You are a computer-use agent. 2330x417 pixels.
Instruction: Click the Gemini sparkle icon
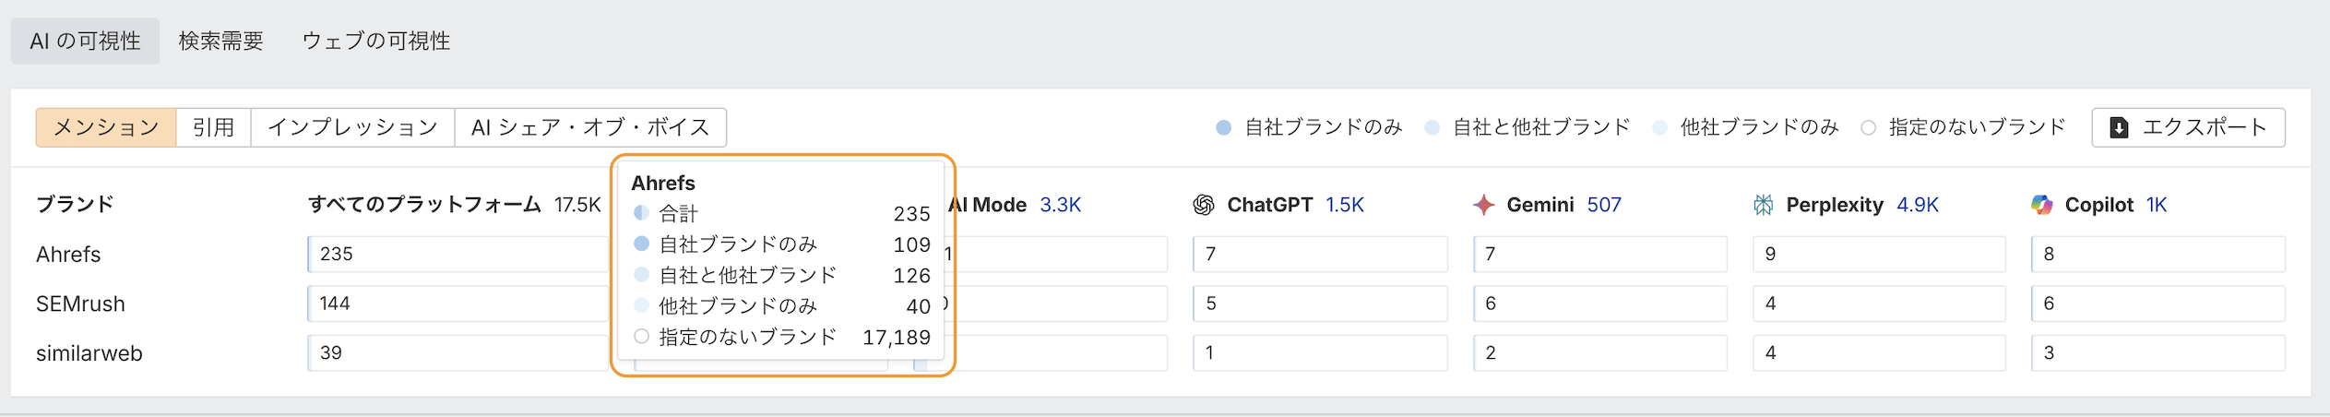[x=1483, y=205]
